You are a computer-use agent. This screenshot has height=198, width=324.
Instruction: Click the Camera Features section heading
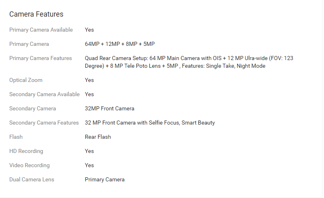click(x=36, y=14)
